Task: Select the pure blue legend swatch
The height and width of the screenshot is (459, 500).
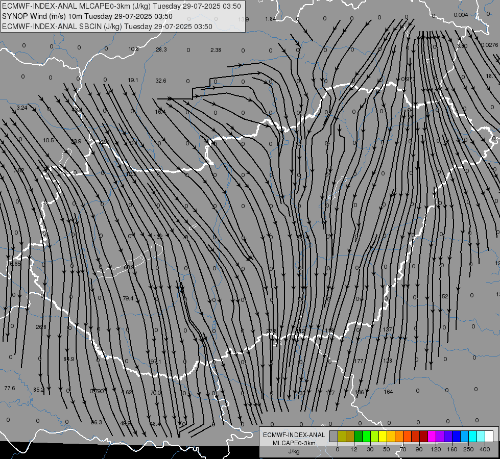Action: pyautogui.click(x=457, y=436)
